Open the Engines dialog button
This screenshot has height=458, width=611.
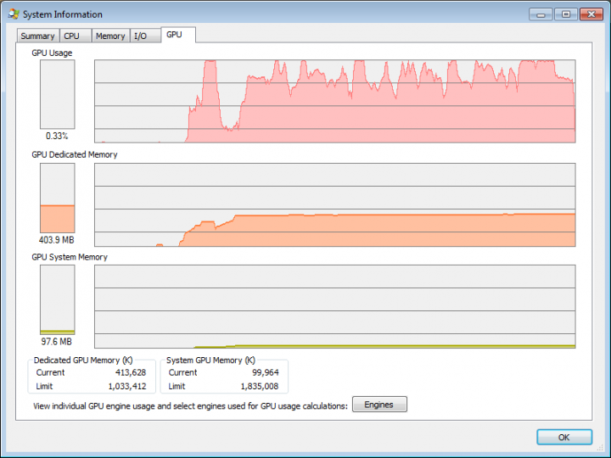[x=379, y=405]
